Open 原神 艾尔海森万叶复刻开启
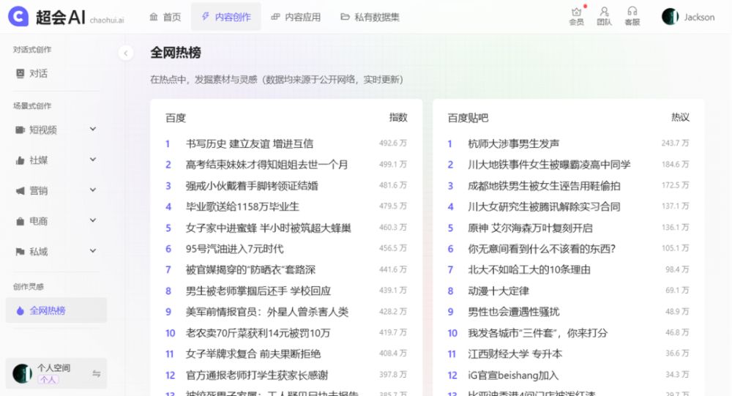This screenshot has width=732, height=396. click(530, 228)
